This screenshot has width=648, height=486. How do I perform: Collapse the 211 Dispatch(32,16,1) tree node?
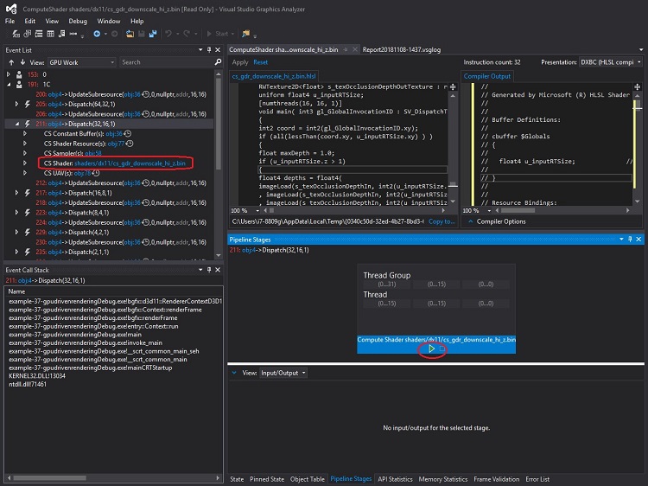pyautogui.click(x=17, y=124)
